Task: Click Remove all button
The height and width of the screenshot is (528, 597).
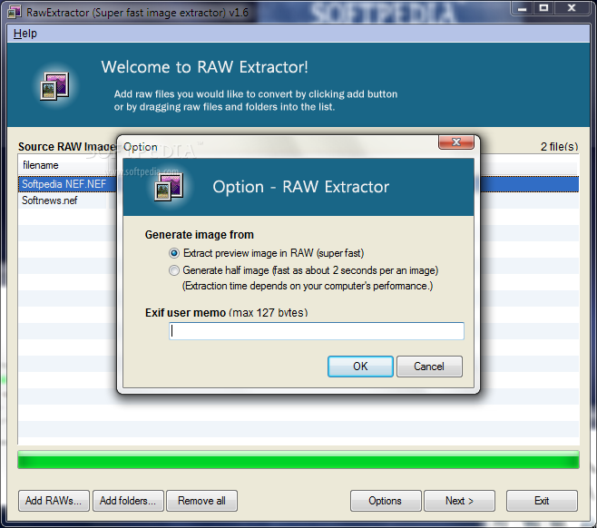Action: tap(201, 500)
